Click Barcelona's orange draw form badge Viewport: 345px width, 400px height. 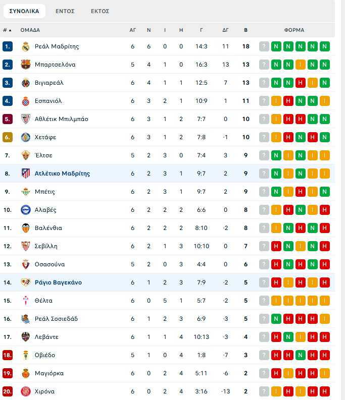tap(300, 65)
